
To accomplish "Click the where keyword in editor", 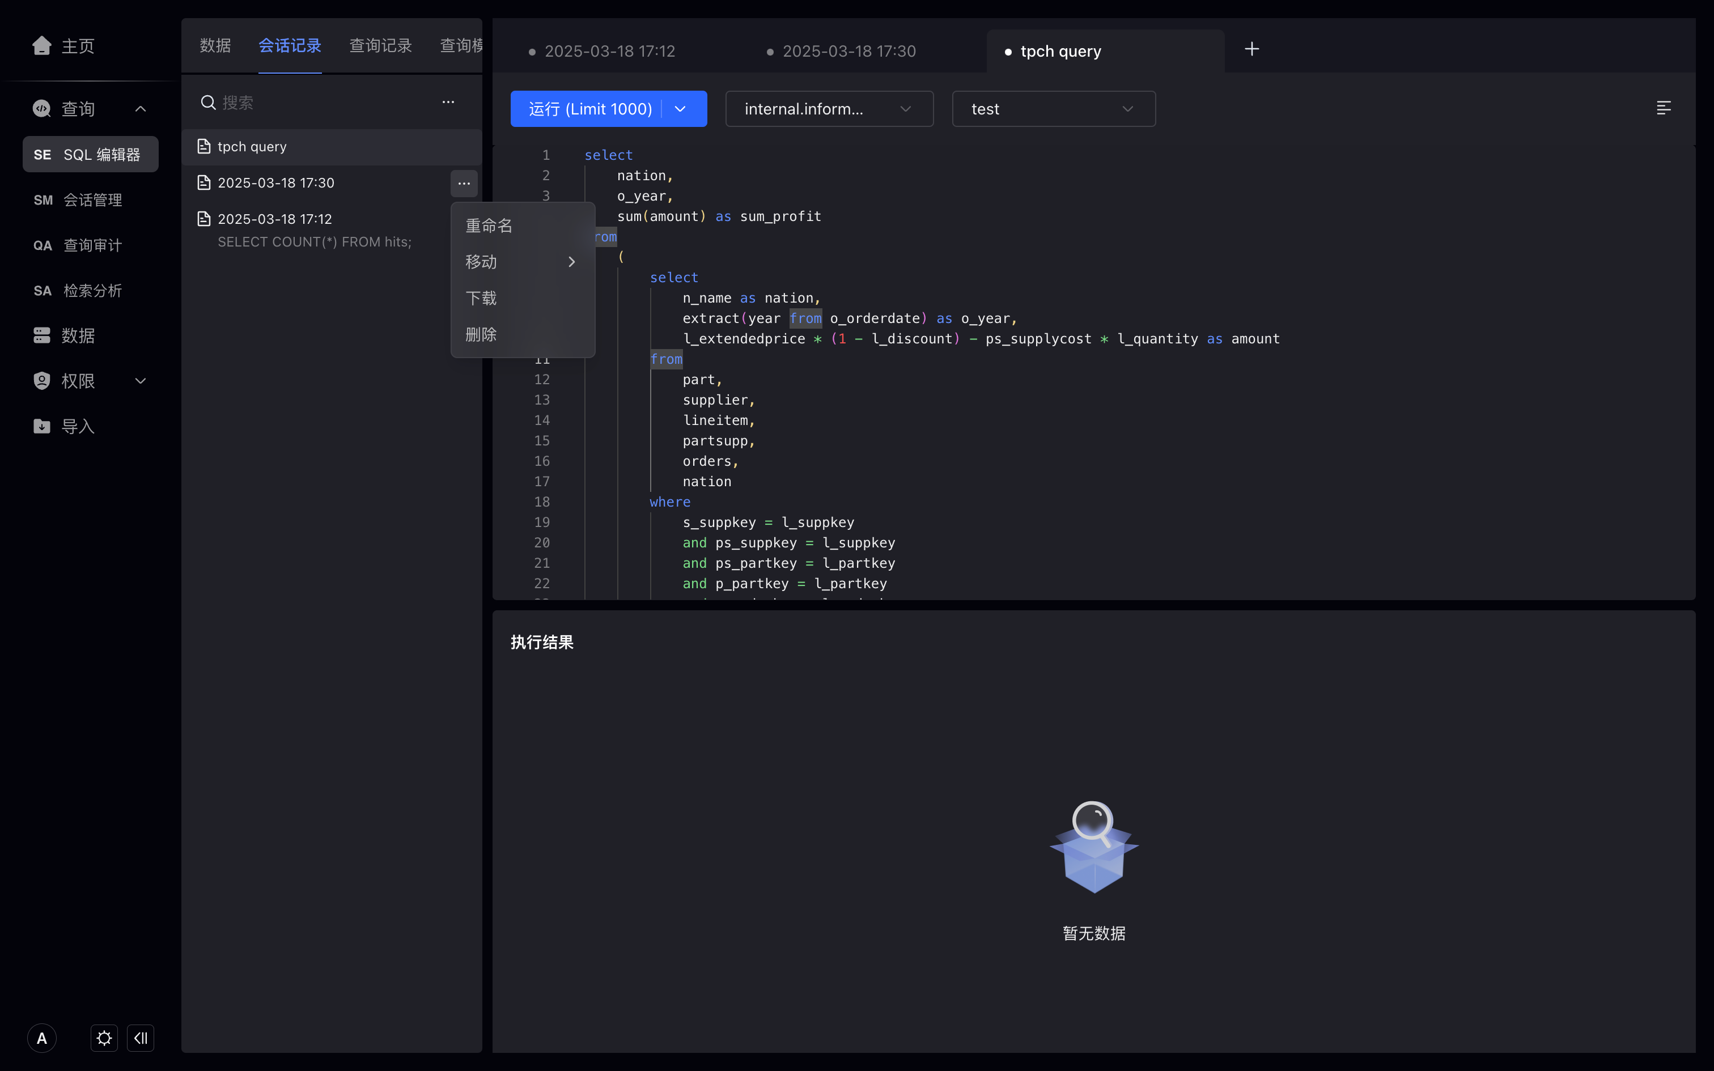I will tap(670, 502).
